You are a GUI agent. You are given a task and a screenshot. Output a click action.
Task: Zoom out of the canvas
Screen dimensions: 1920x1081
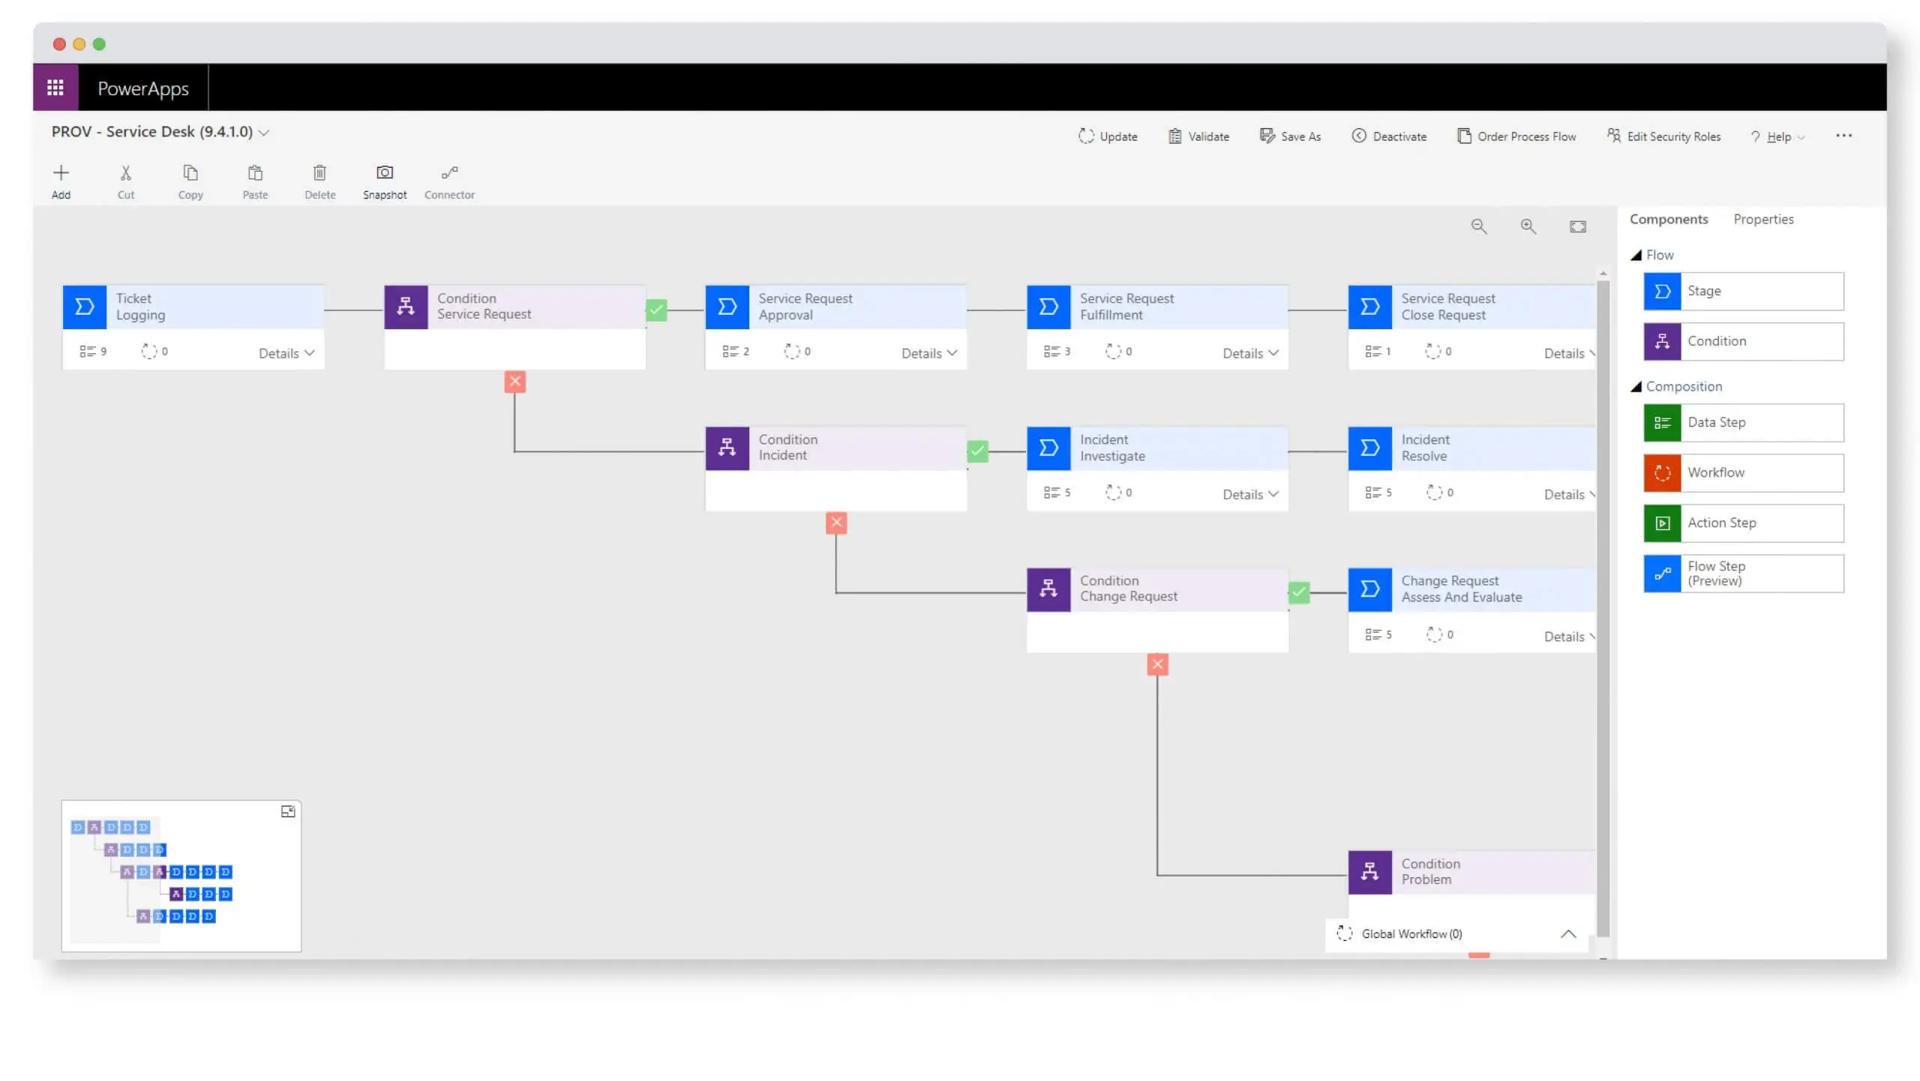click(x=1478, y=226)
